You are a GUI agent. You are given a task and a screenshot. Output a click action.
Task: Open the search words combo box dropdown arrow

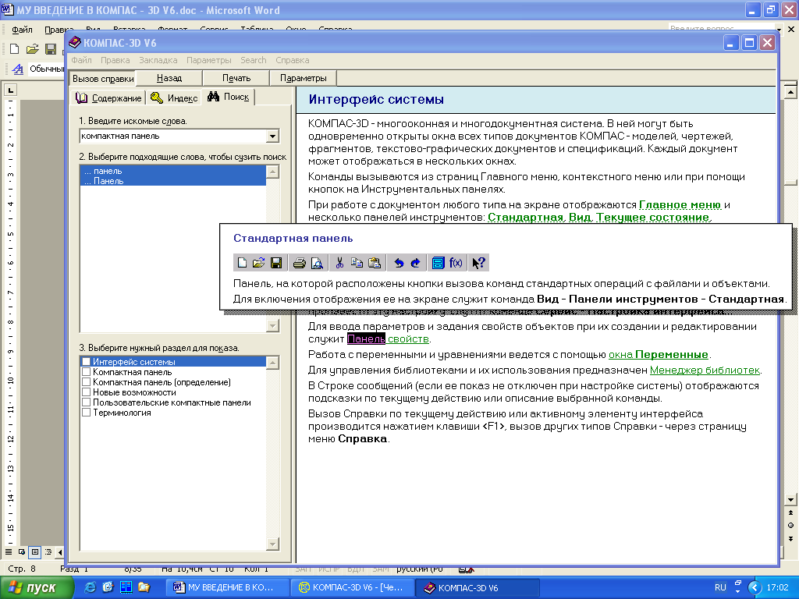point(272,136)
